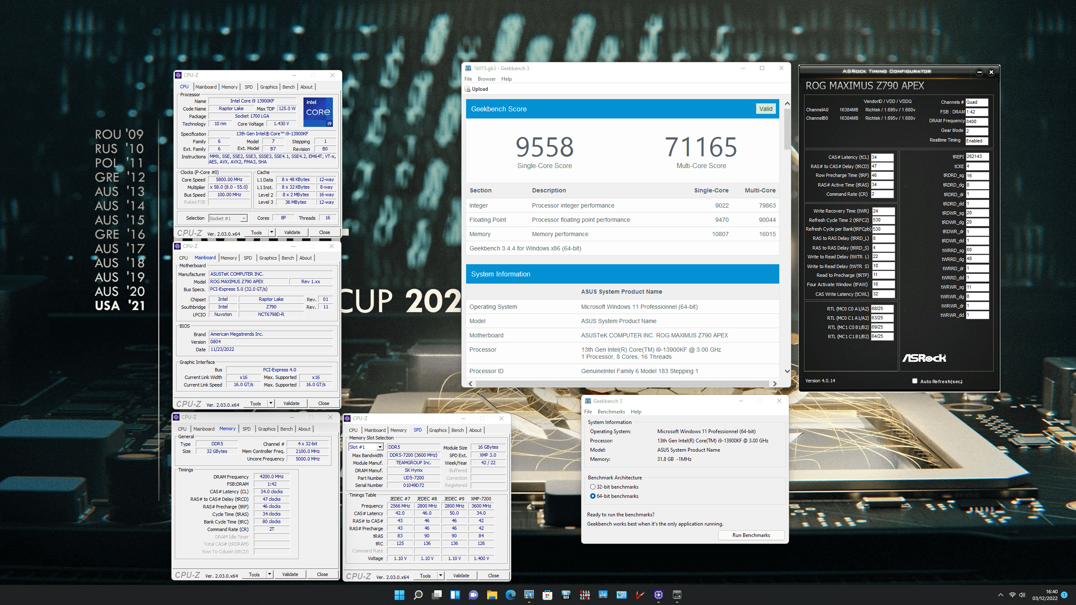Show hidden tray icons chevron
This screenshot has width=1076, height=605.
[1000, 594]
